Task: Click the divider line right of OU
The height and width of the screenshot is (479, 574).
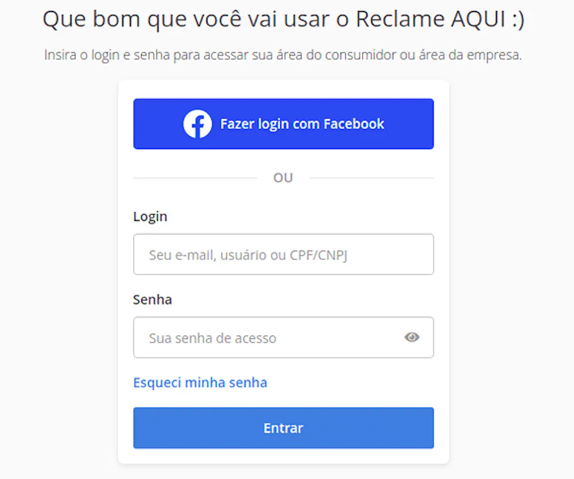Action: 371,178
